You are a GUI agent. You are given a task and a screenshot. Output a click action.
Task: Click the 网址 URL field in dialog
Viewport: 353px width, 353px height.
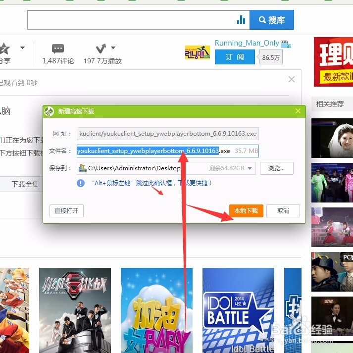tap(168, 134)
